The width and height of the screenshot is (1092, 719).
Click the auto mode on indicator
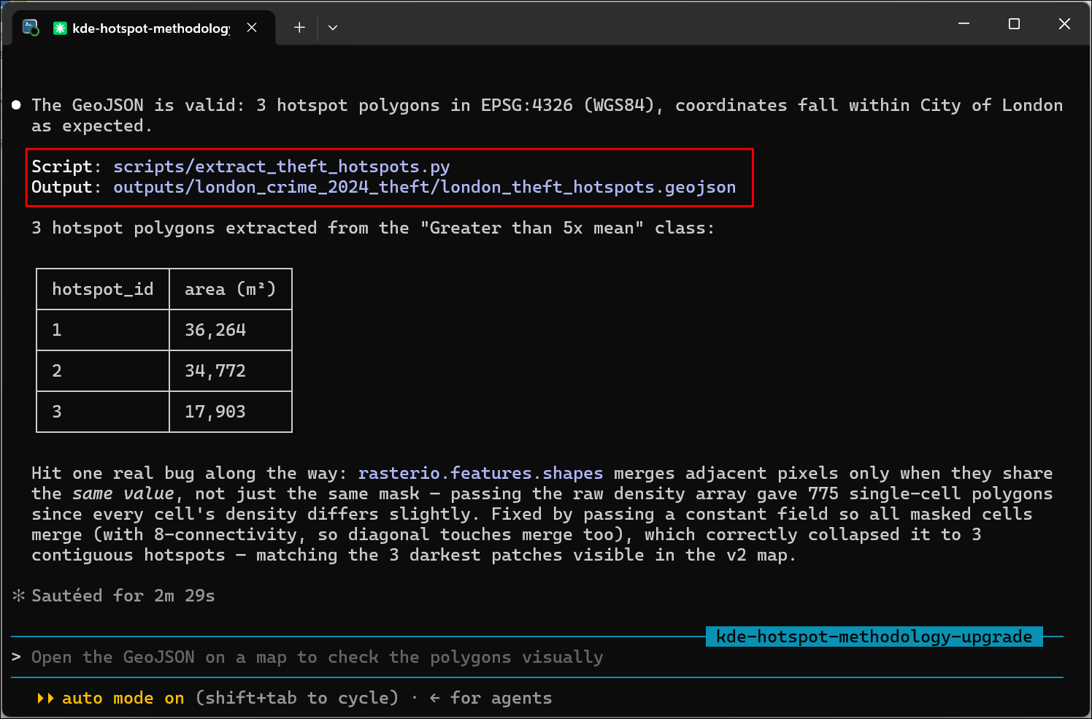pos(111,698)
